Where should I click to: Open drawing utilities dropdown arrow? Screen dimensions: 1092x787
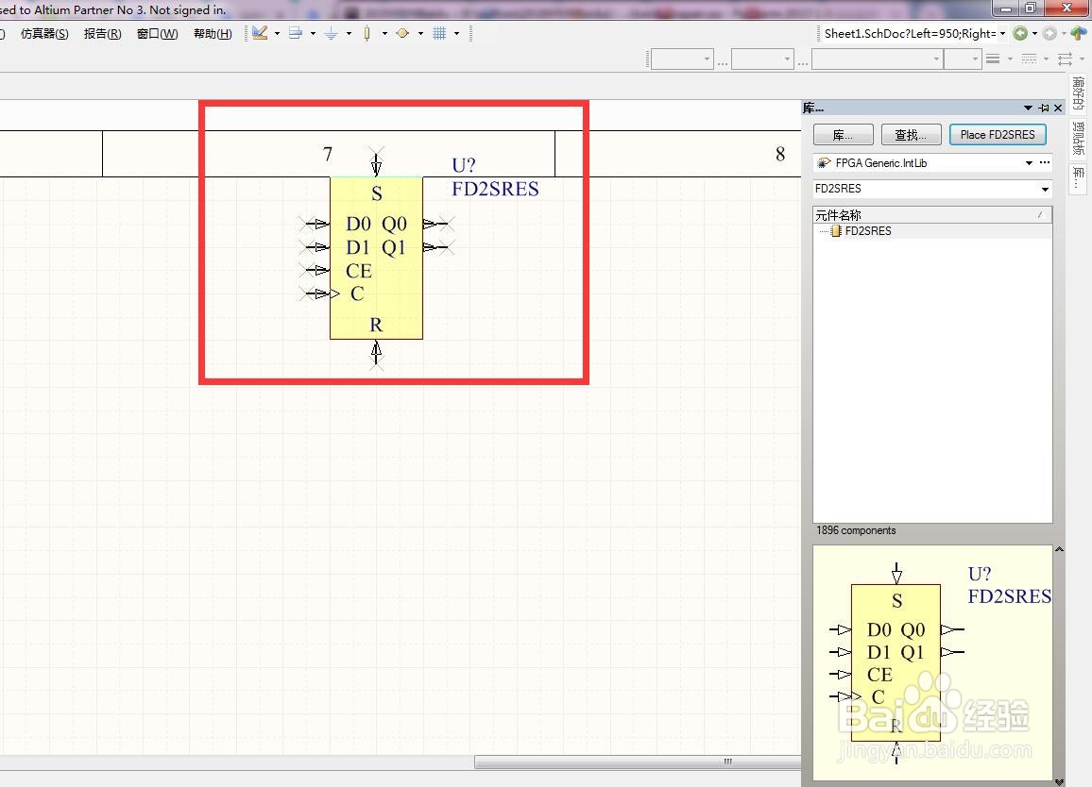point(277,33)
